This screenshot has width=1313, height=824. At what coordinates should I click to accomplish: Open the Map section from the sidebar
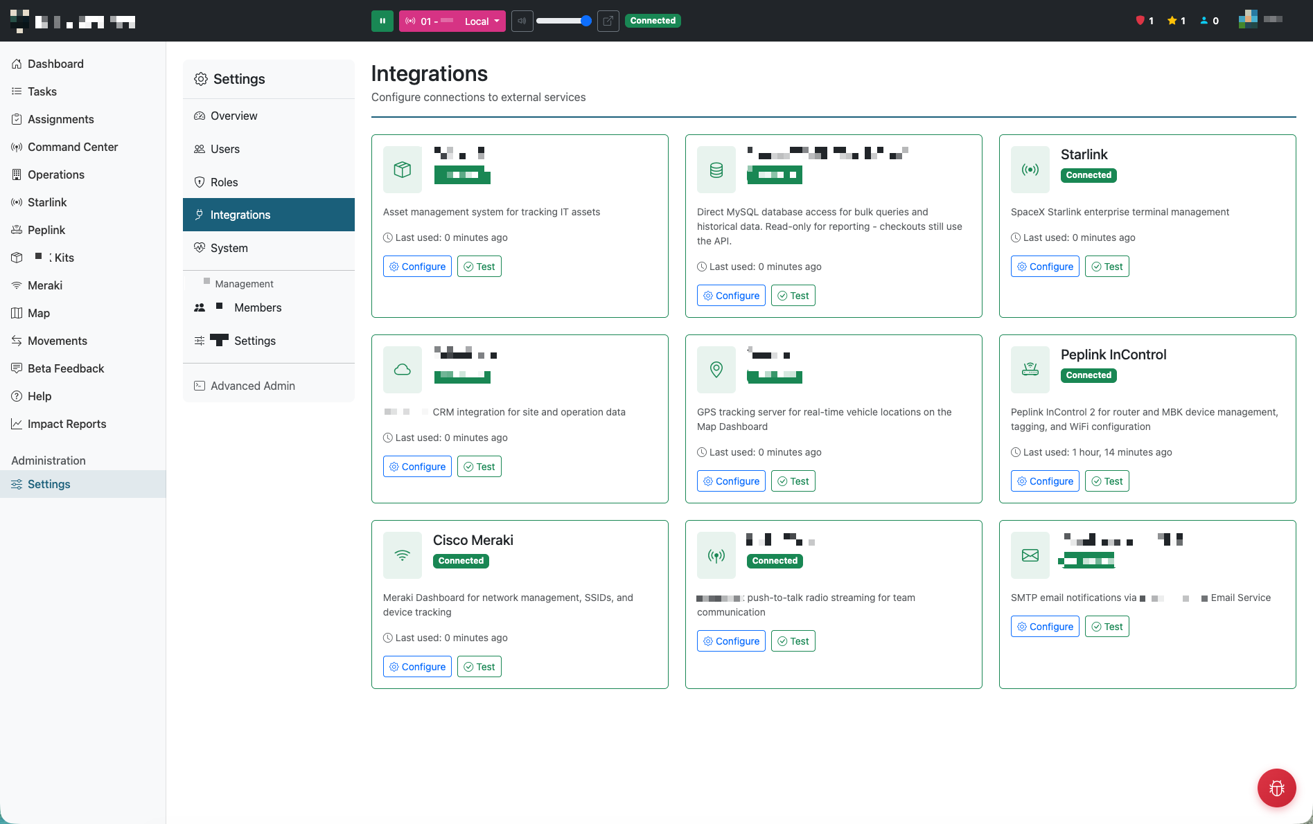(x=38, y=313)
